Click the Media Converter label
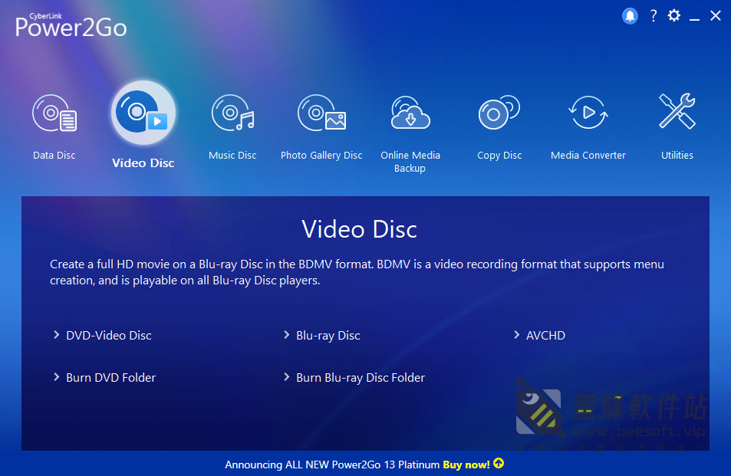 coord(588,155)
